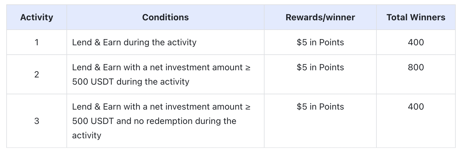Click "$5 in Points" reward for activity 3
The height and width of the screenshot is (153, 462).
(x=320, y=107)
